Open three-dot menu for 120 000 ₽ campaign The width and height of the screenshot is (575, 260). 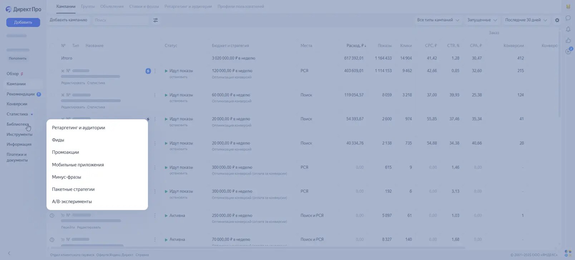coord(155,71)
